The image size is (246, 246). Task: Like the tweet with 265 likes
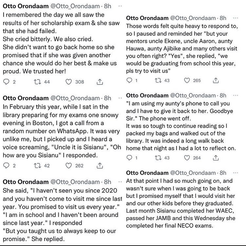tap(188, 80)
